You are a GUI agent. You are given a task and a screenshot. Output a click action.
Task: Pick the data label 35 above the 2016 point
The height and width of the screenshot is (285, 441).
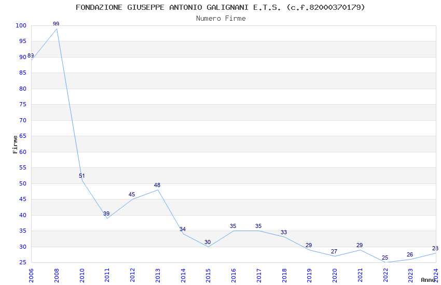233,226
